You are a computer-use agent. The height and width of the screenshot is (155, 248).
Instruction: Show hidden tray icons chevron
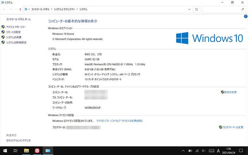[x=183, y=151]
